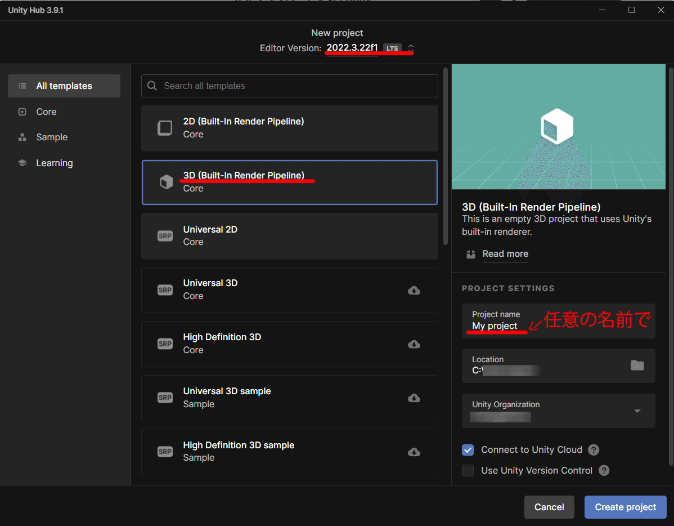Screen dimensions: 674x526
Task: Download the High Definition 3D sample via its cloud icon
Action: click(x=414, y=452)
